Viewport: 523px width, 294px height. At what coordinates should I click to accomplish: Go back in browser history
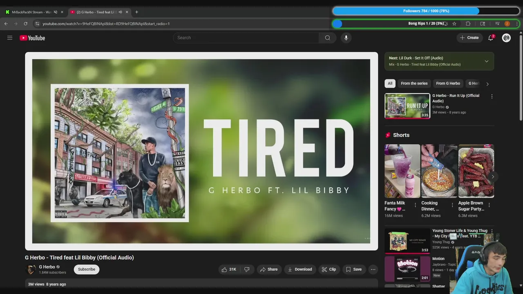pos(6,24)
